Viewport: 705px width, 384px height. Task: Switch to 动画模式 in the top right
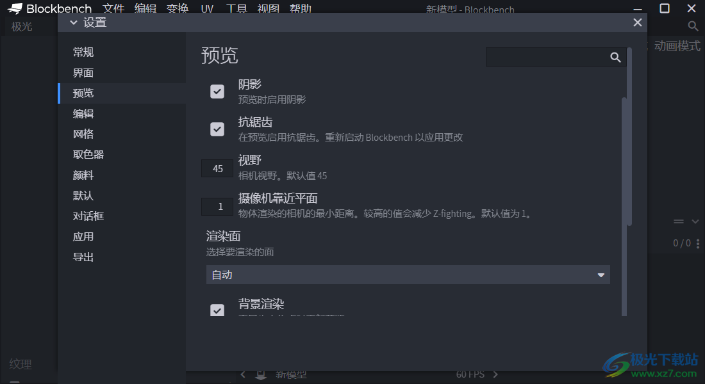pos(677,46)
